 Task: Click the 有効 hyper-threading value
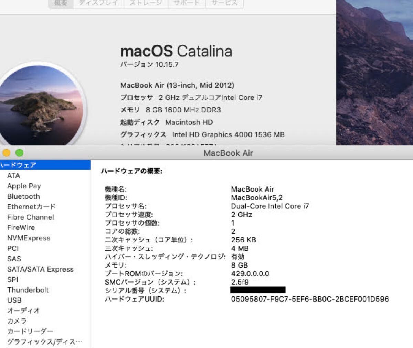[238, 257]
